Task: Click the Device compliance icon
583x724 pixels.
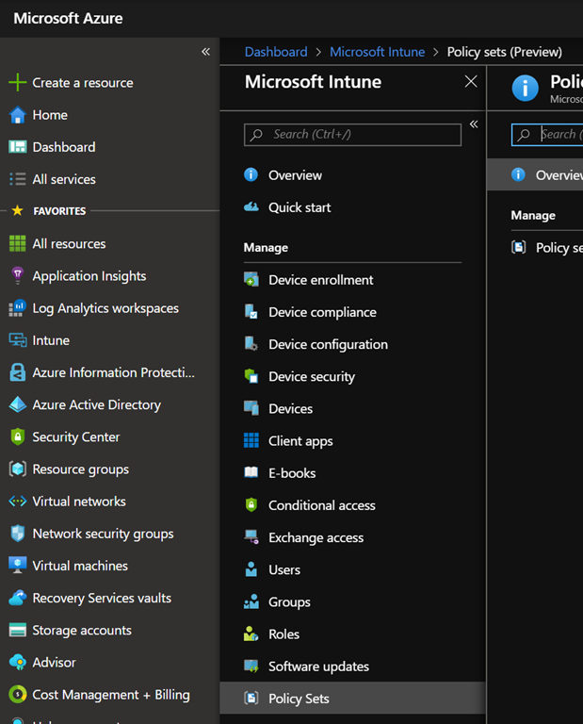Action: pos(251,312)
